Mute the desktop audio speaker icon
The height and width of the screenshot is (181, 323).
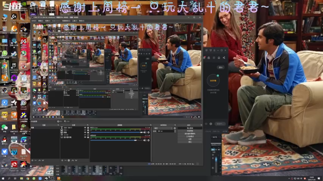click(x=145, y=140)
